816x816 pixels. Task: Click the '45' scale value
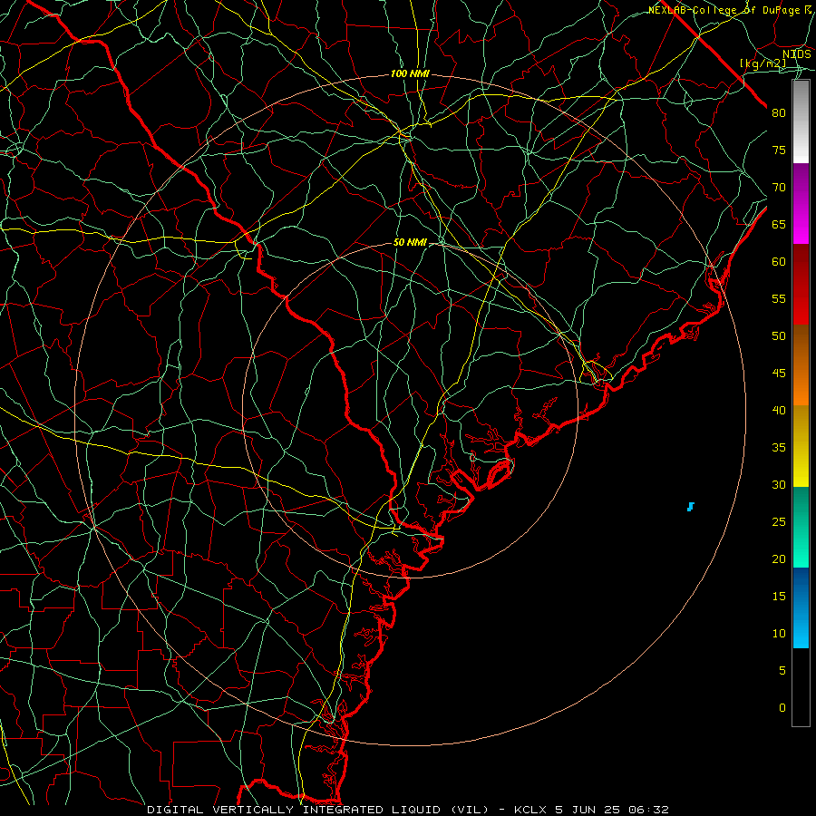779,374
